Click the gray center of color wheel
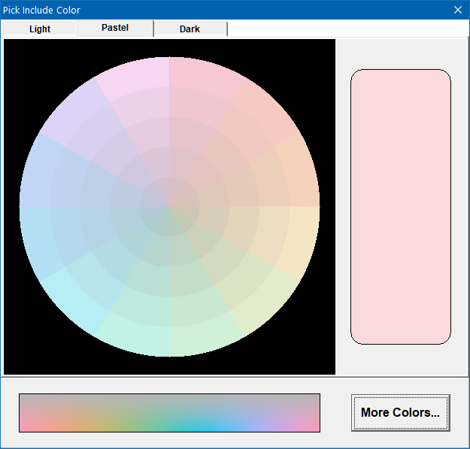This screenshot has width=470, height=449. pos(169,206)
